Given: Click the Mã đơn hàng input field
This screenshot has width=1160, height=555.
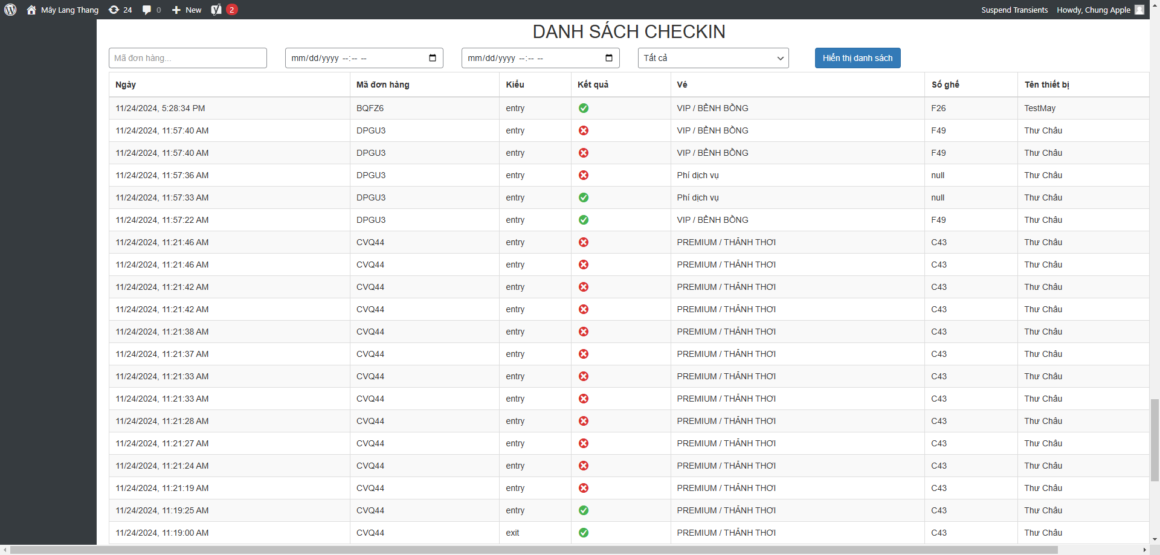Looking at the screenshot, I should point(188,58).
